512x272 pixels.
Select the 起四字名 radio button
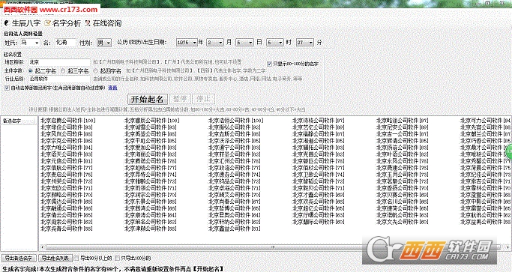[x=96, y=70]
